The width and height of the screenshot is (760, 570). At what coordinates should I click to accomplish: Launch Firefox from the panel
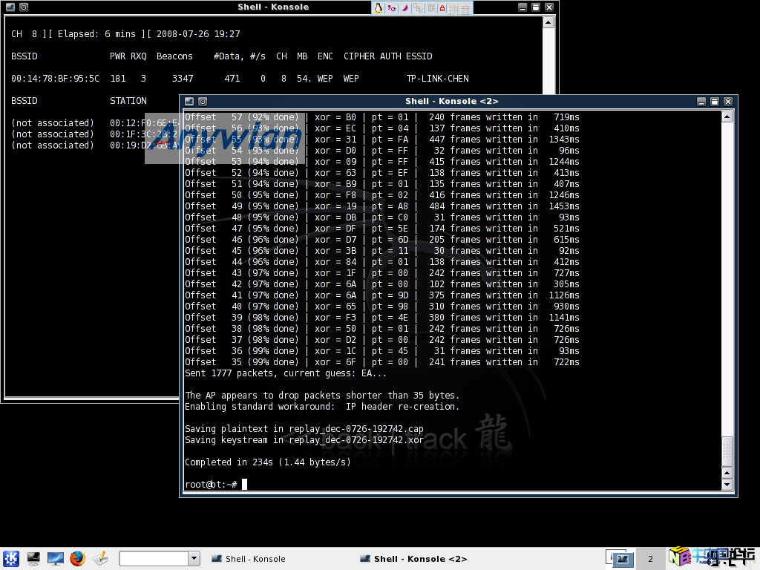click(77, 558)
